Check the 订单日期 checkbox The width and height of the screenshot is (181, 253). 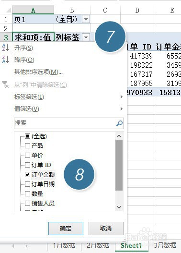pos(27,184)
